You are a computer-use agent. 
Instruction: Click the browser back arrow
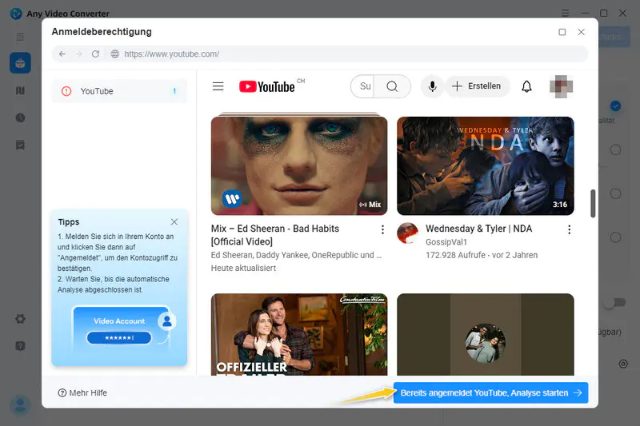click(x=62, y=54)
